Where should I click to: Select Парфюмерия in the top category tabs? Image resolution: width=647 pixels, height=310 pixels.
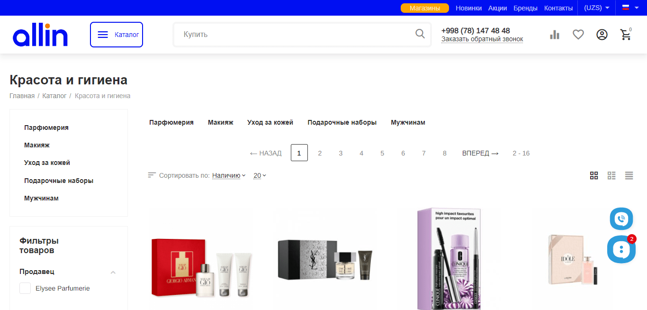(x=171, y=122)
